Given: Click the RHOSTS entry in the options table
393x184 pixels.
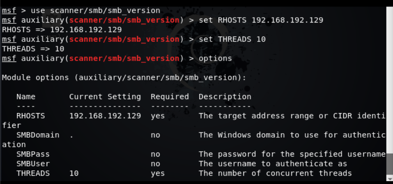Looking at the screenshot, I should (31, 116).
